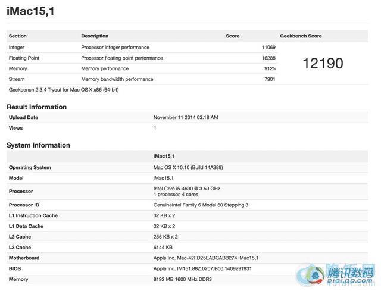381x291 pixels.
Task: Click the System Information heading
Action: tap(38, 145)
